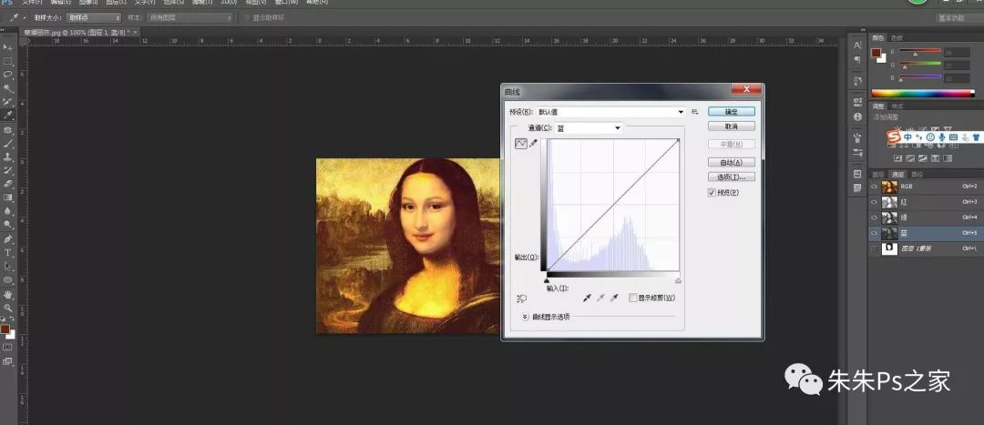Viewport: 984px width, 425px height.
Task: Uncheck the 预览 preview checkbox
Action: [x=712, y=193]
